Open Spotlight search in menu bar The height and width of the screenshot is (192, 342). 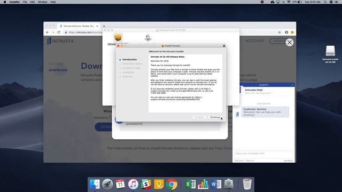click(x=325, y=2)
